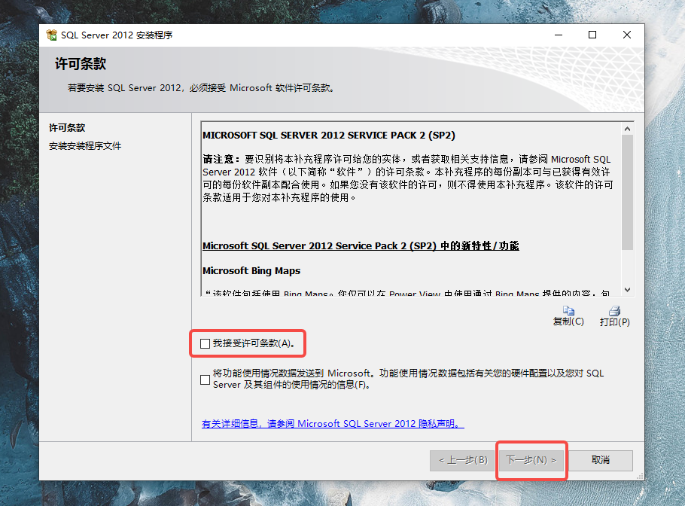
Task: Click the license text scrollbar thumb
Action: point(627,192)
